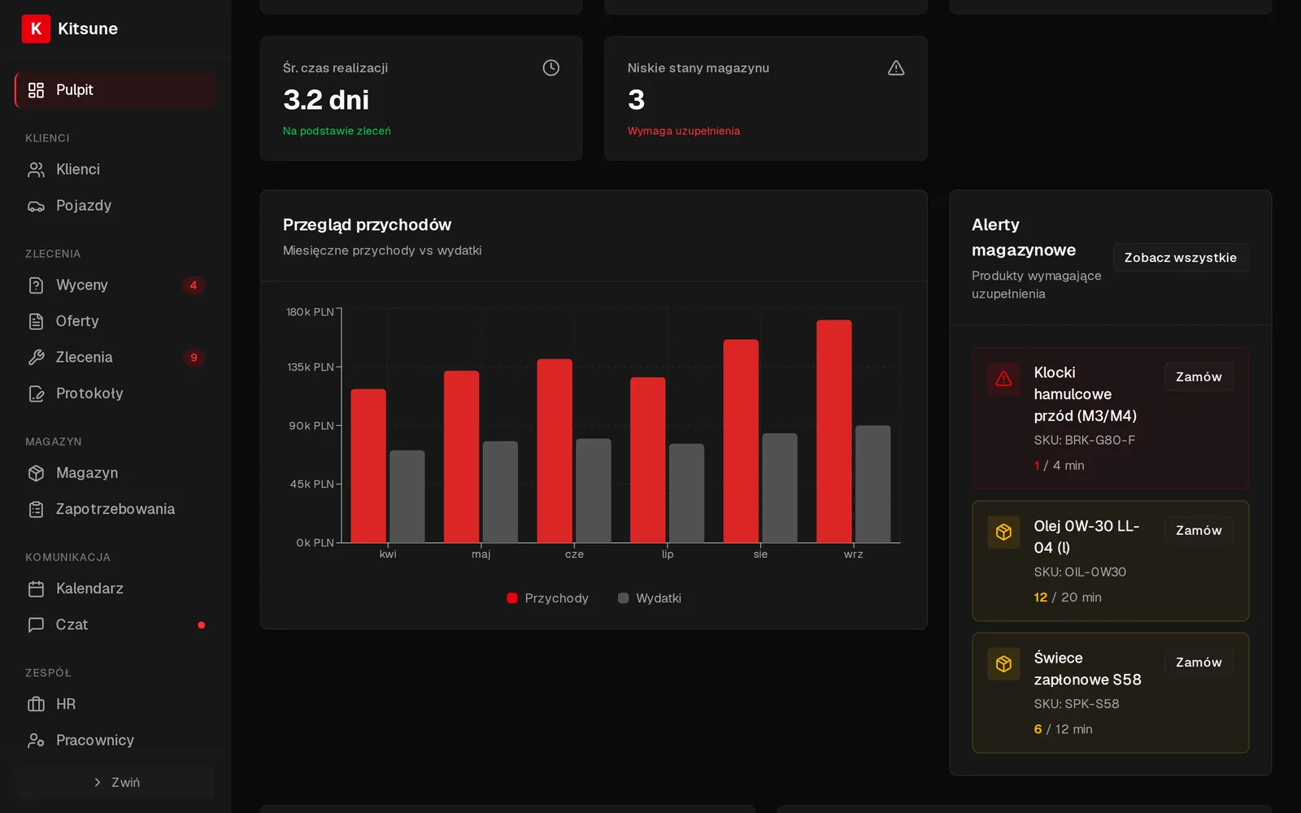1301x813 pixels.
Task: Click the Wyceny question-document icon
Action: 36,285
